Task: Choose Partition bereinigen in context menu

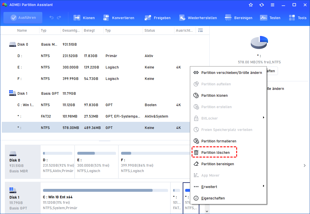Action: point(228,164)
